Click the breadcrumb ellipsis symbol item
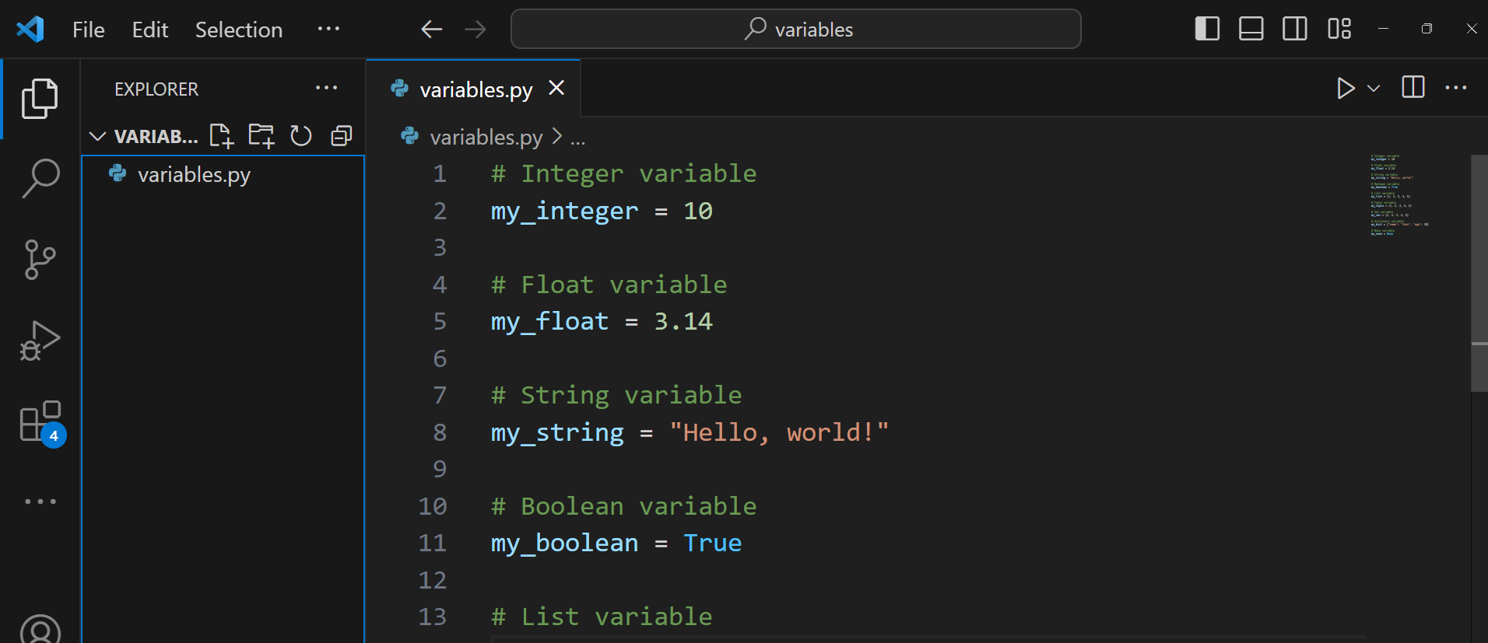 point(577,138)
